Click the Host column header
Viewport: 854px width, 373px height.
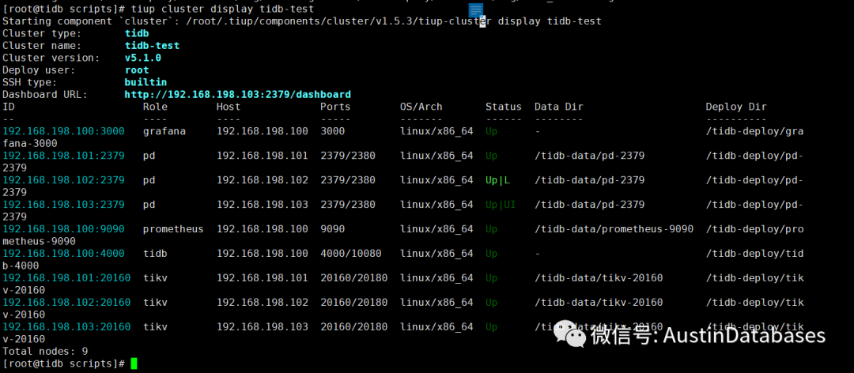pyautogui.click(x=229, y=107)
